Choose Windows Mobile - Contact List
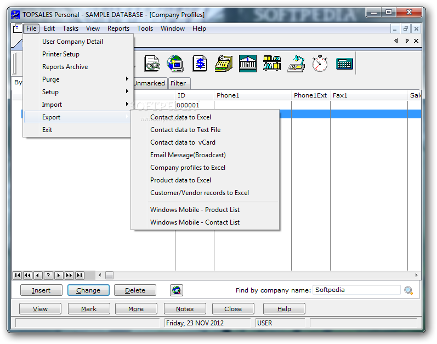The height and width of the screenshot is (344, 437). pyautogui.click(x=206, y=222)
